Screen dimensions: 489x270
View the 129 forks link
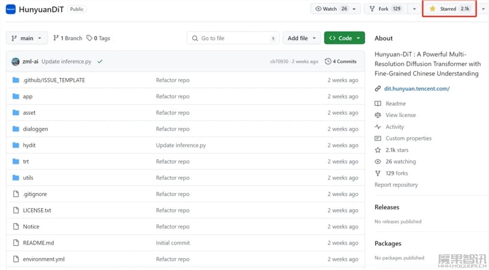point(397,173)
